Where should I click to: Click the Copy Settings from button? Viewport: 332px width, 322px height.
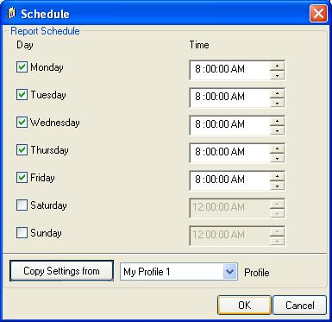(61, 271)
